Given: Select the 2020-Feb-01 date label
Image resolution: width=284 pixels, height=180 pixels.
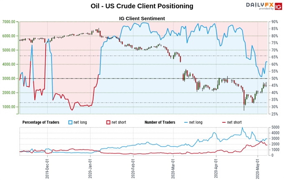Looking at the screenshot, I should (133, 169).
